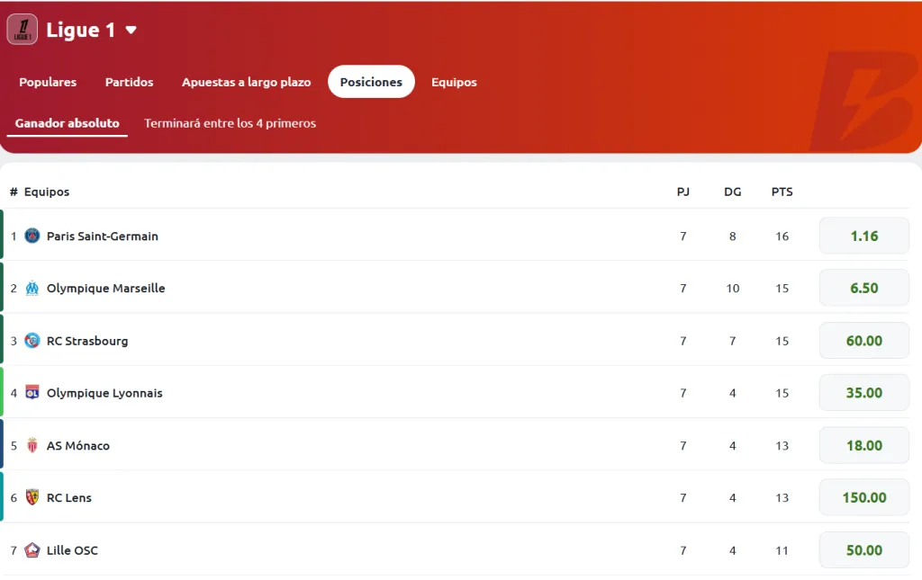Switch to Terminará entre los 4 primeros
Screen dimensions: 922x580
pos(230,123)
